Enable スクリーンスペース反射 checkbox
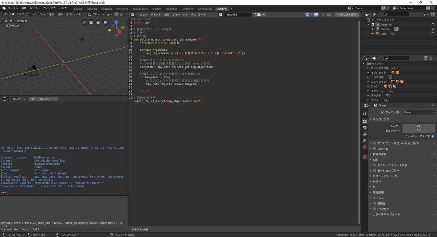 (x=374, y=165)
